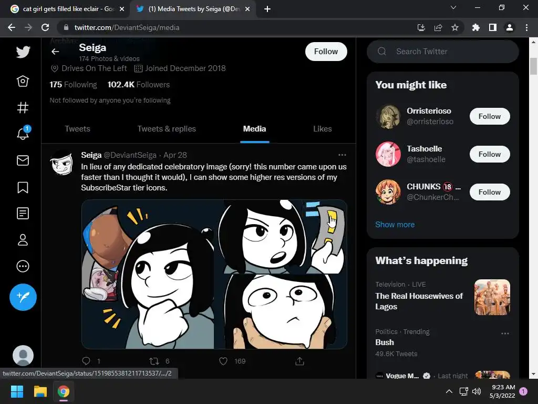This screenshot has height=404, width=538.
Task: Click install app icon in address bar
Action: [421, 27]
